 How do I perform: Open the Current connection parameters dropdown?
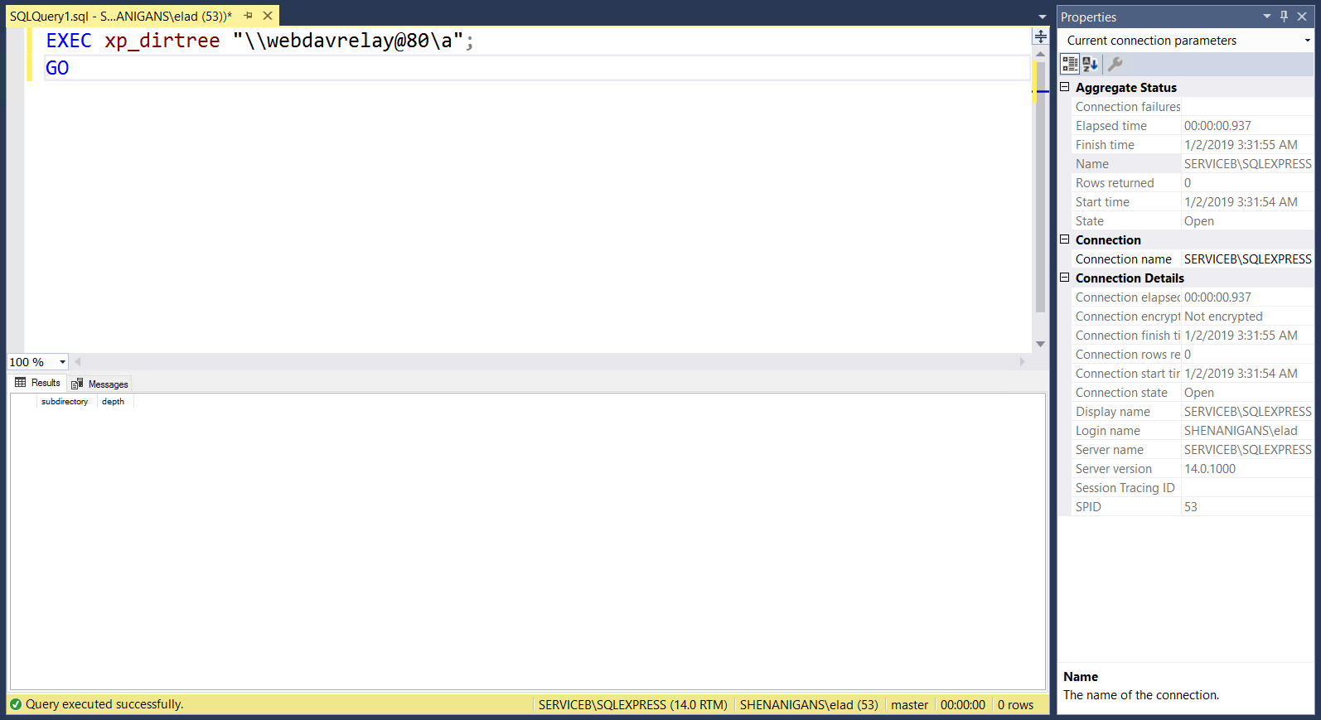click(x=1307, y=41)
